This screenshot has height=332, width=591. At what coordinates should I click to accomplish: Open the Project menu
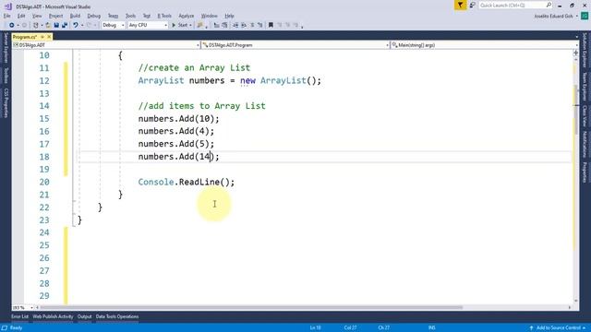coord(55,16)
